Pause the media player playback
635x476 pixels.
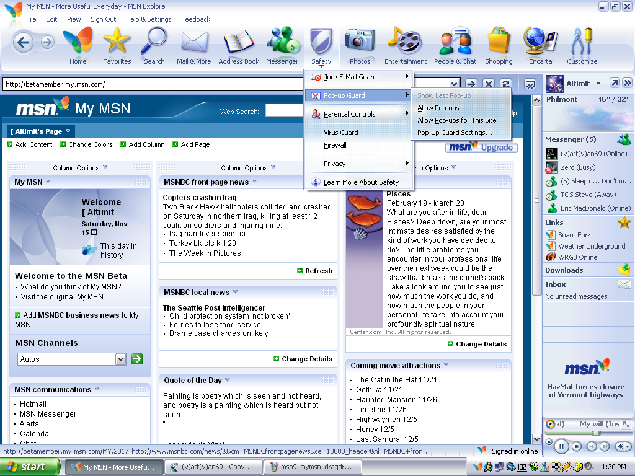(x=561, y=446)
